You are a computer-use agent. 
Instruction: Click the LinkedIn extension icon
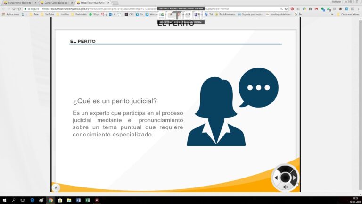pos(346,9)
